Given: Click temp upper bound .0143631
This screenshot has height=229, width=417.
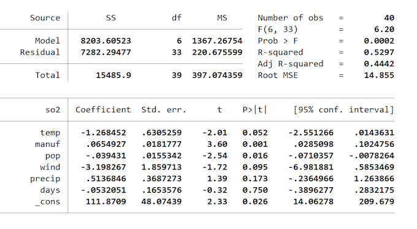Looking at the screenshot, I should 374,133.
